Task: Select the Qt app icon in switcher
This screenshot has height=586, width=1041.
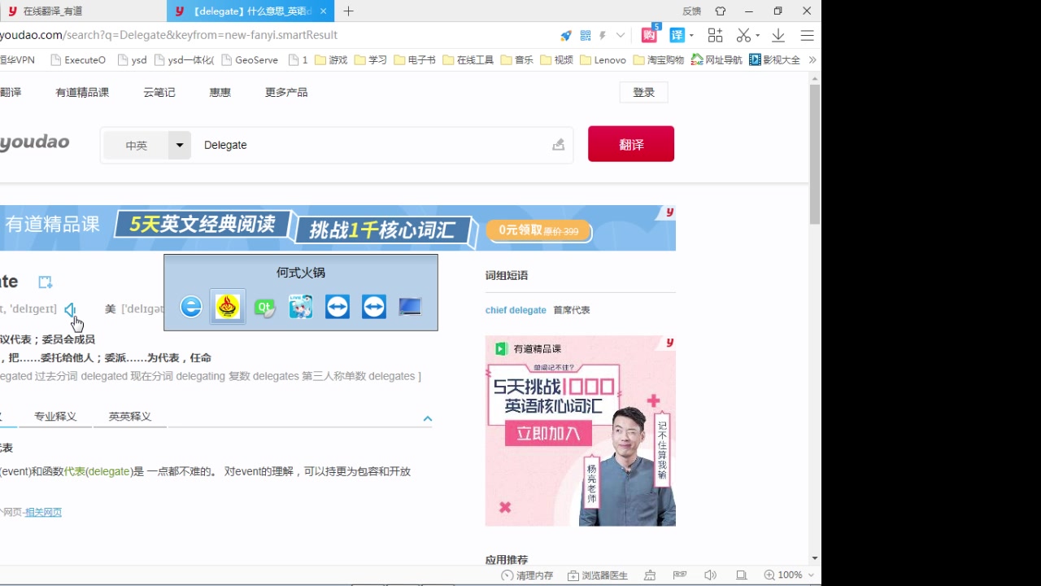Action: click(x=264, y=307)
